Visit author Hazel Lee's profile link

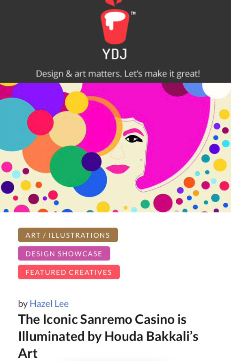point(49,304)
